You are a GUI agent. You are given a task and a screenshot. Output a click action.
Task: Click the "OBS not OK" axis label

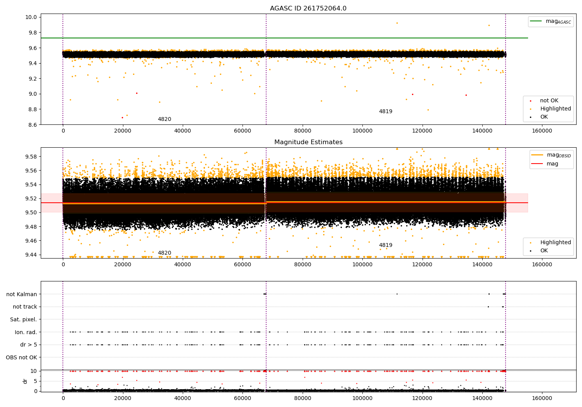tap(21, 357)
